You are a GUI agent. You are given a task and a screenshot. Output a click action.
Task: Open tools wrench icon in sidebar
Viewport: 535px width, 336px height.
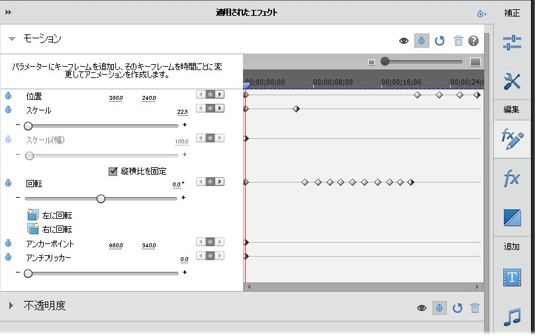click(512, 82)
